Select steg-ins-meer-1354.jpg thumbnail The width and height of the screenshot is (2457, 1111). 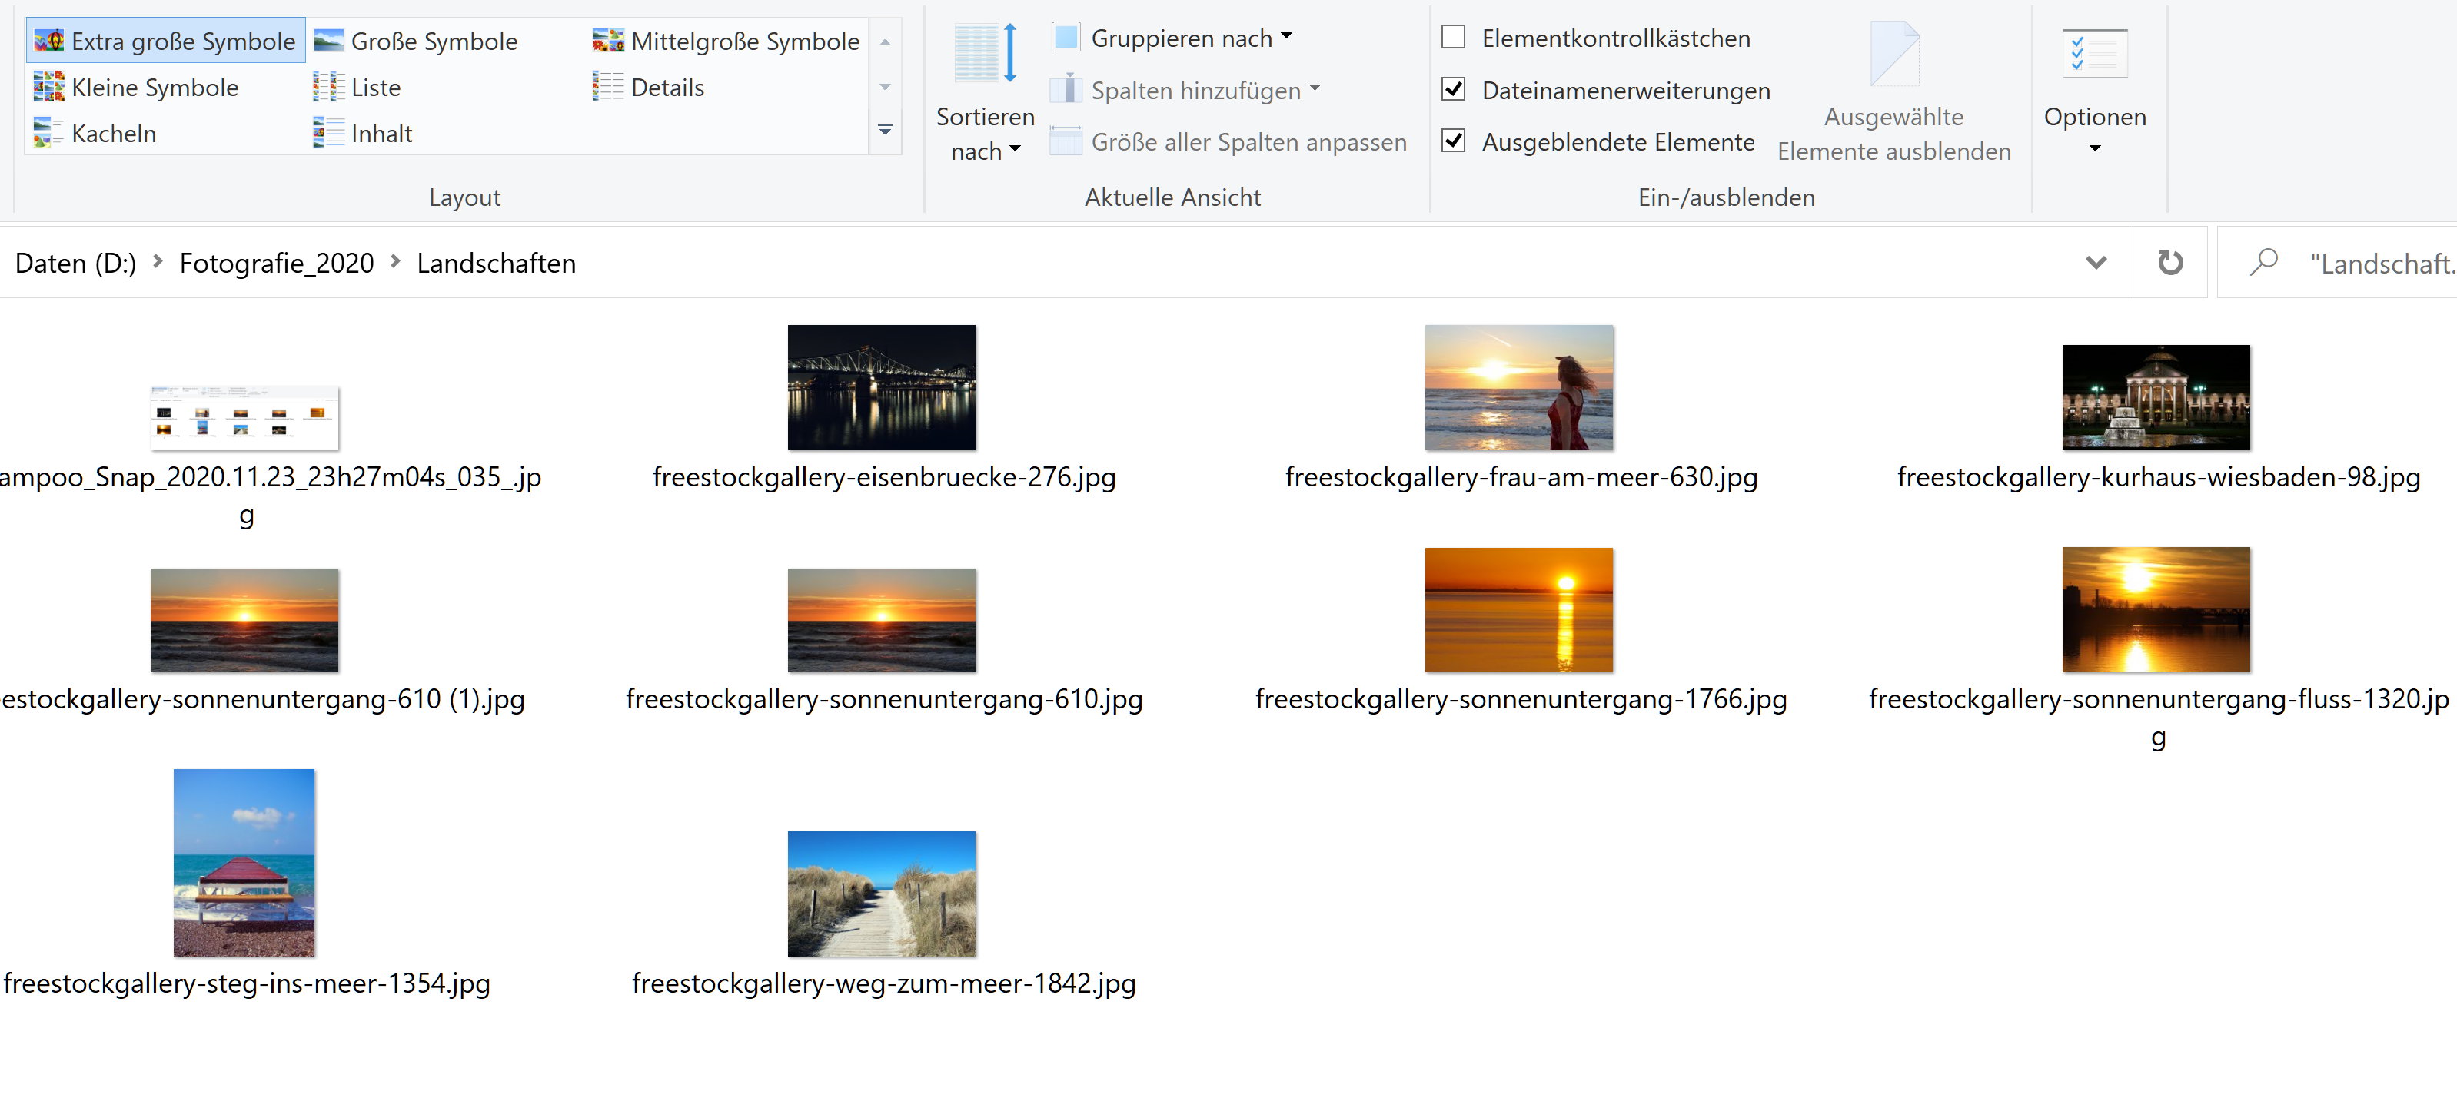click(x=244, y=862)
